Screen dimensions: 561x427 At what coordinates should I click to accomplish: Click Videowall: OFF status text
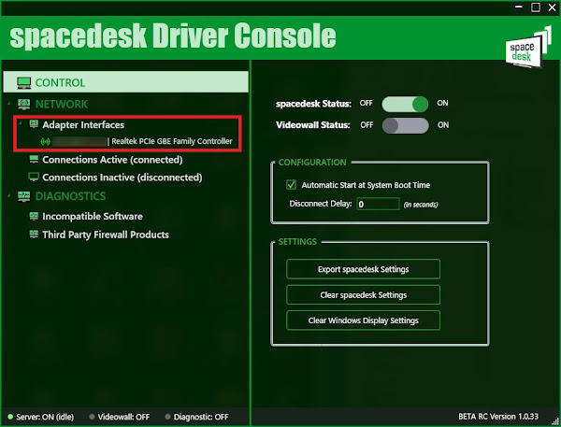123,417
